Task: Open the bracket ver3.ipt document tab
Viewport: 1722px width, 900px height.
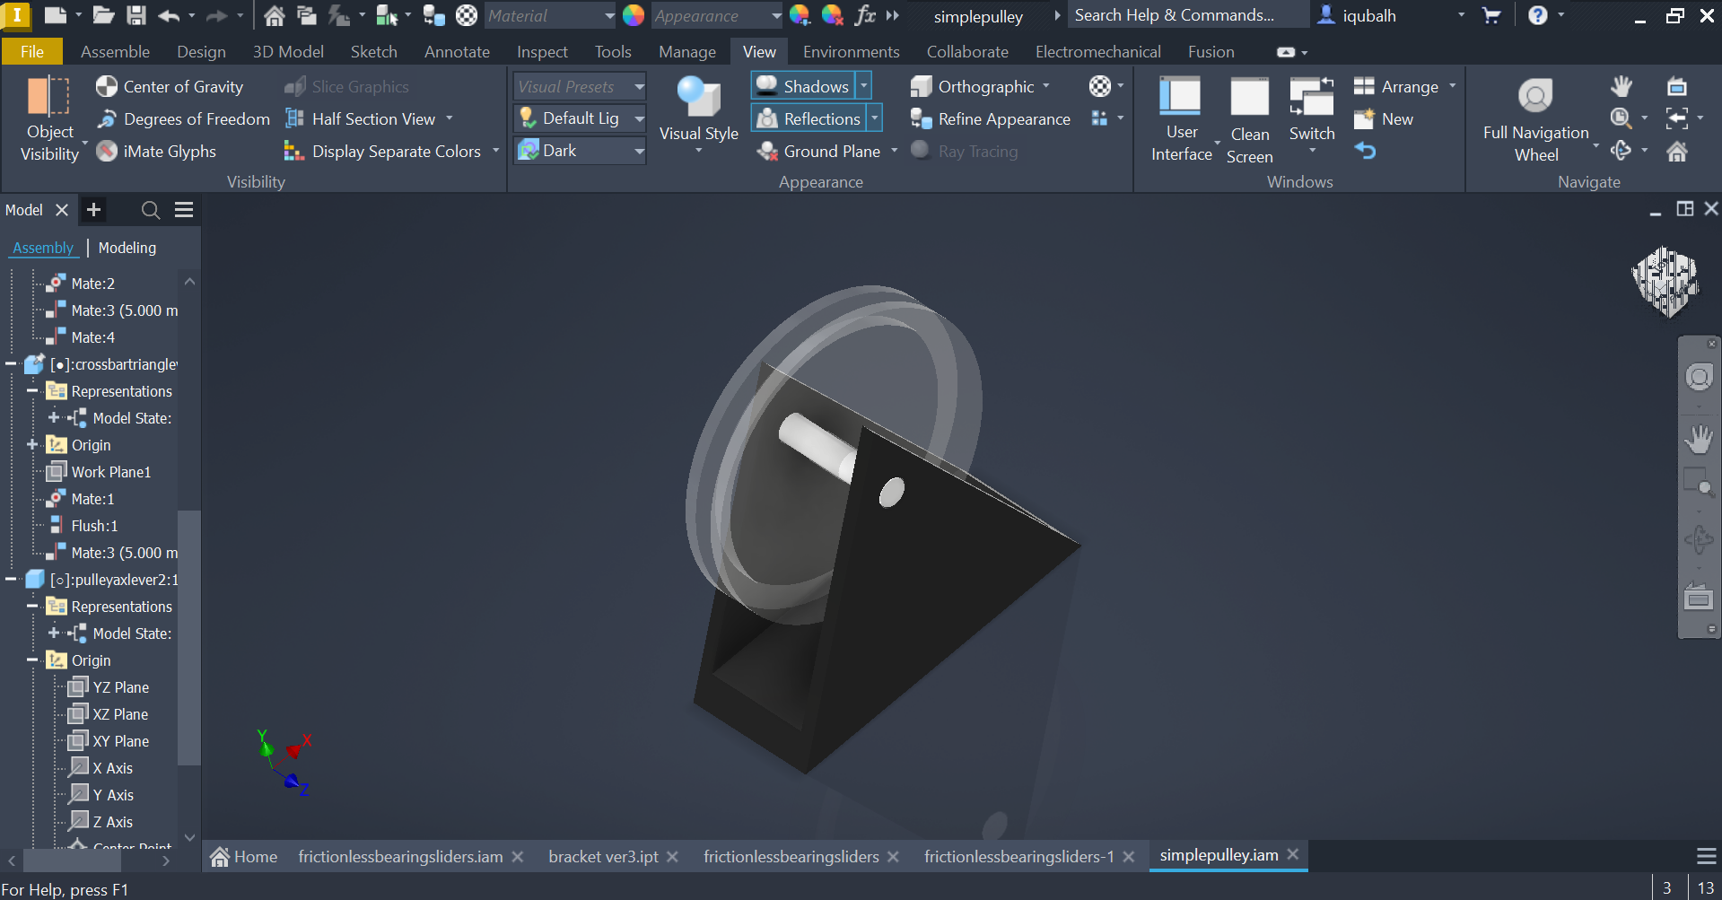Action: (602, 856)
